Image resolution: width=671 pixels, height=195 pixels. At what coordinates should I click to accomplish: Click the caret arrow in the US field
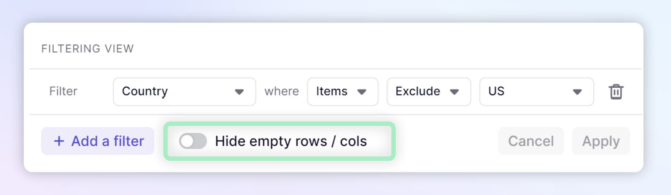(x=577, y=92)
